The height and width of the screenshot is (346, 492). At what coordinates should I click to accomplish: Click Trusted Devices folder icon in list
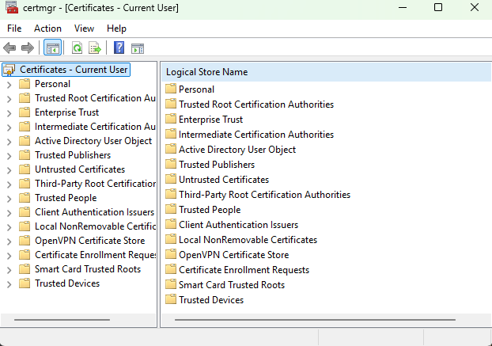tap(171, 299)
